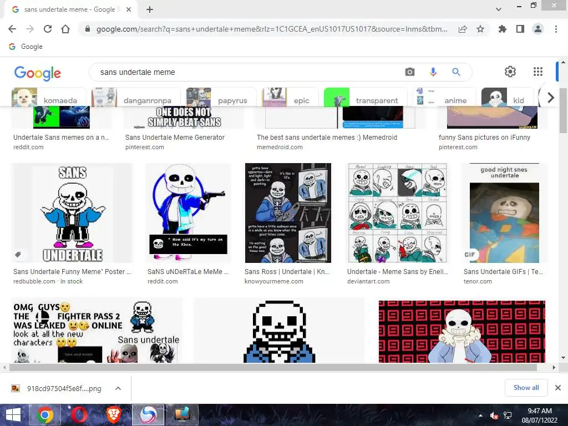
Task: Expand download item options chevron
Action: click(x=118, y=388)
